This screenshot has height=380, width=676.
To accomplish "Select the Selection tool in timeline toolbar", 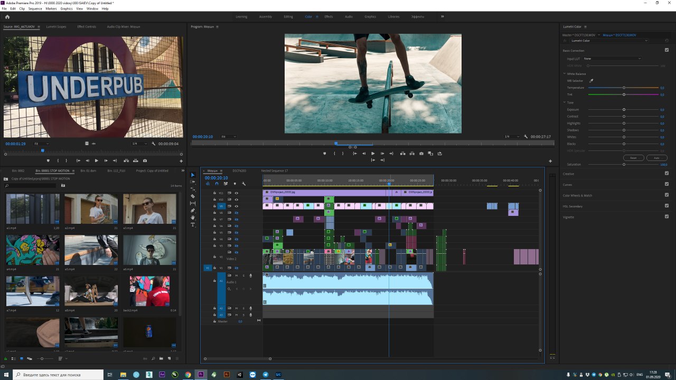I will (193, 175).
